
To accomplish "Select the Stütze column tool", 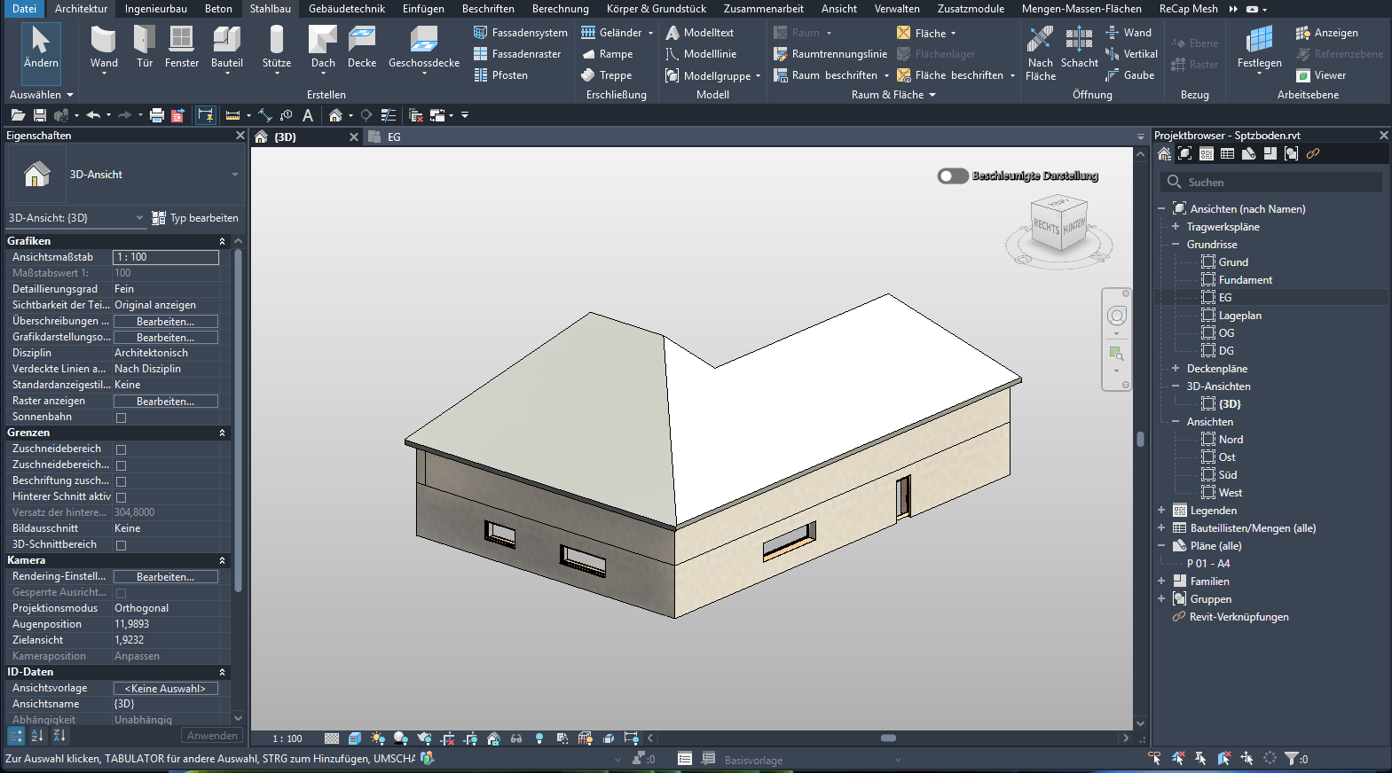I will click(277, 47).
